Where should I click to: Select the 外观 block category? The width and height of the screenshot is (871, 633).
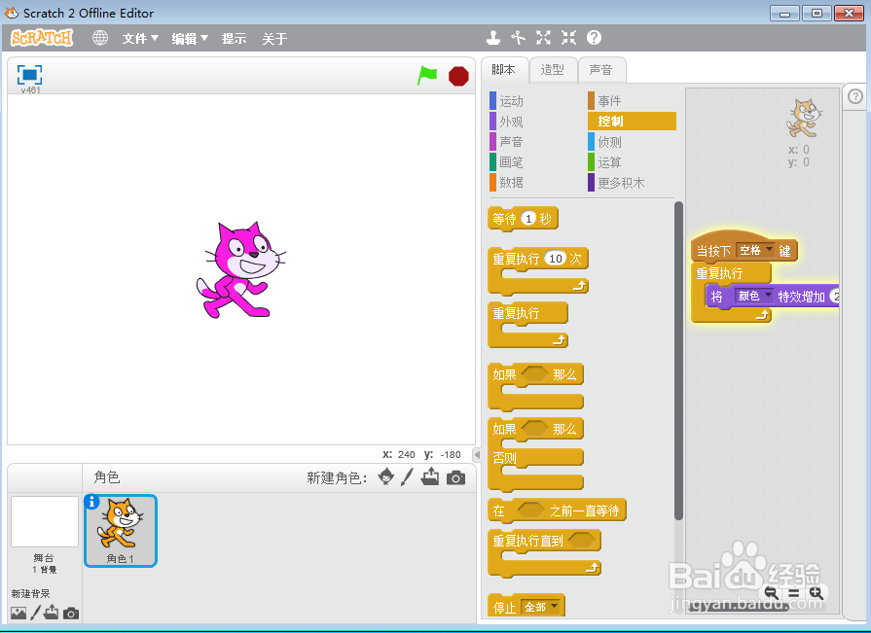pos(507,122)
